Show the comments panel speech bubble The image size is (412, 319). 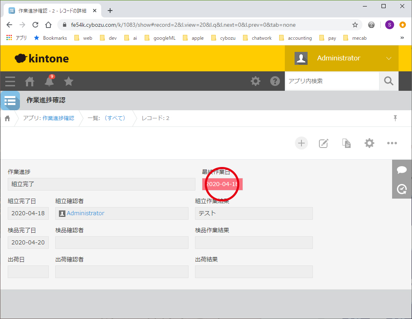point(402,170)
